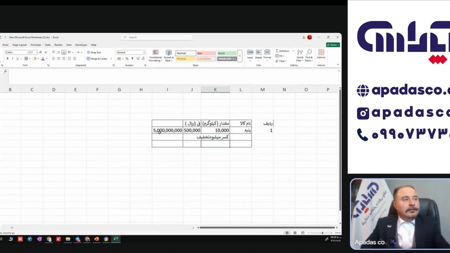Viewport: 450px width, 253px height.
Task: Click the Add-ins icon
Action: coord(321,52)
